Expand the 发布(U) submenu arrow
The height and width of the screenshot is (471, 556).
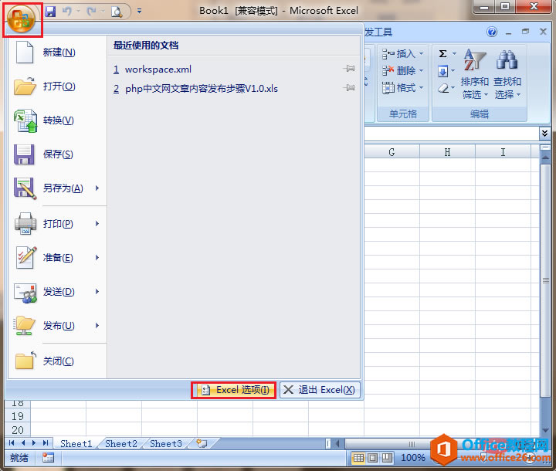[x=97, y=326]
